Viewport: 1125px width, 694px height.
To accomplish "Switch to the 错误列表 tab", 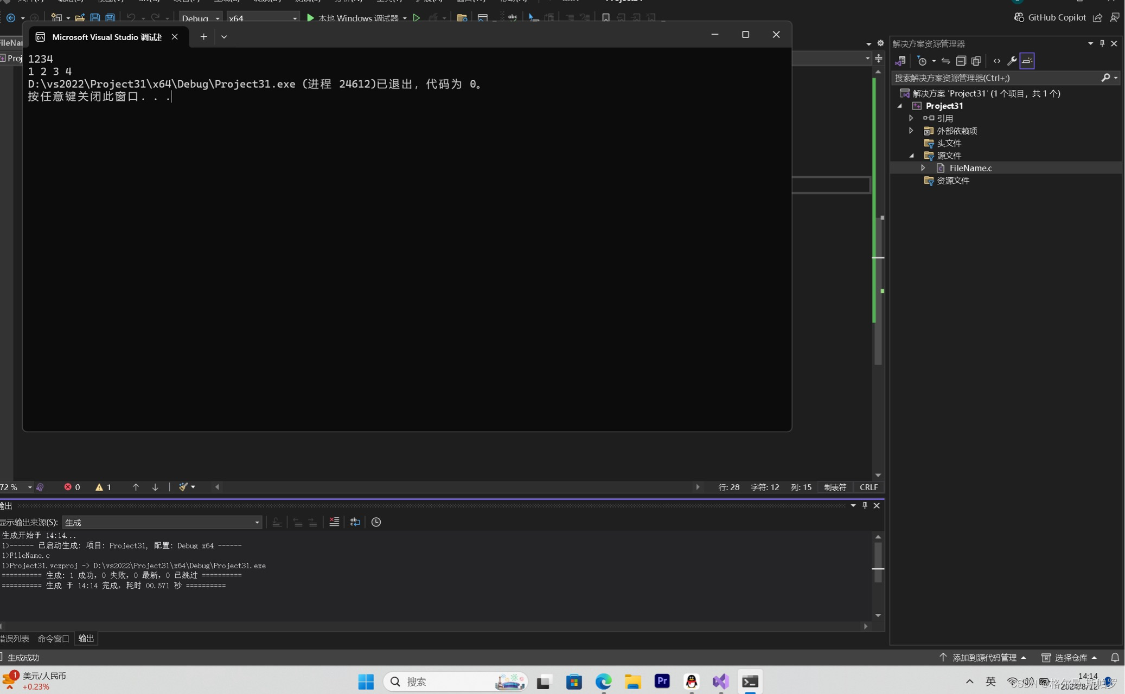I will tap(15, 638).
